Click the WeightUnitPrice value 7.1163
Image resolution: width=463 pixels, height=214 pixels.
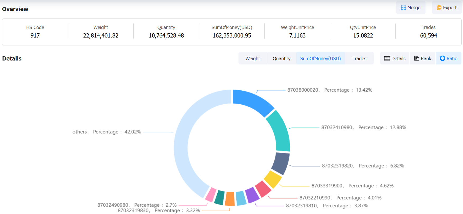tap(297, 35)
